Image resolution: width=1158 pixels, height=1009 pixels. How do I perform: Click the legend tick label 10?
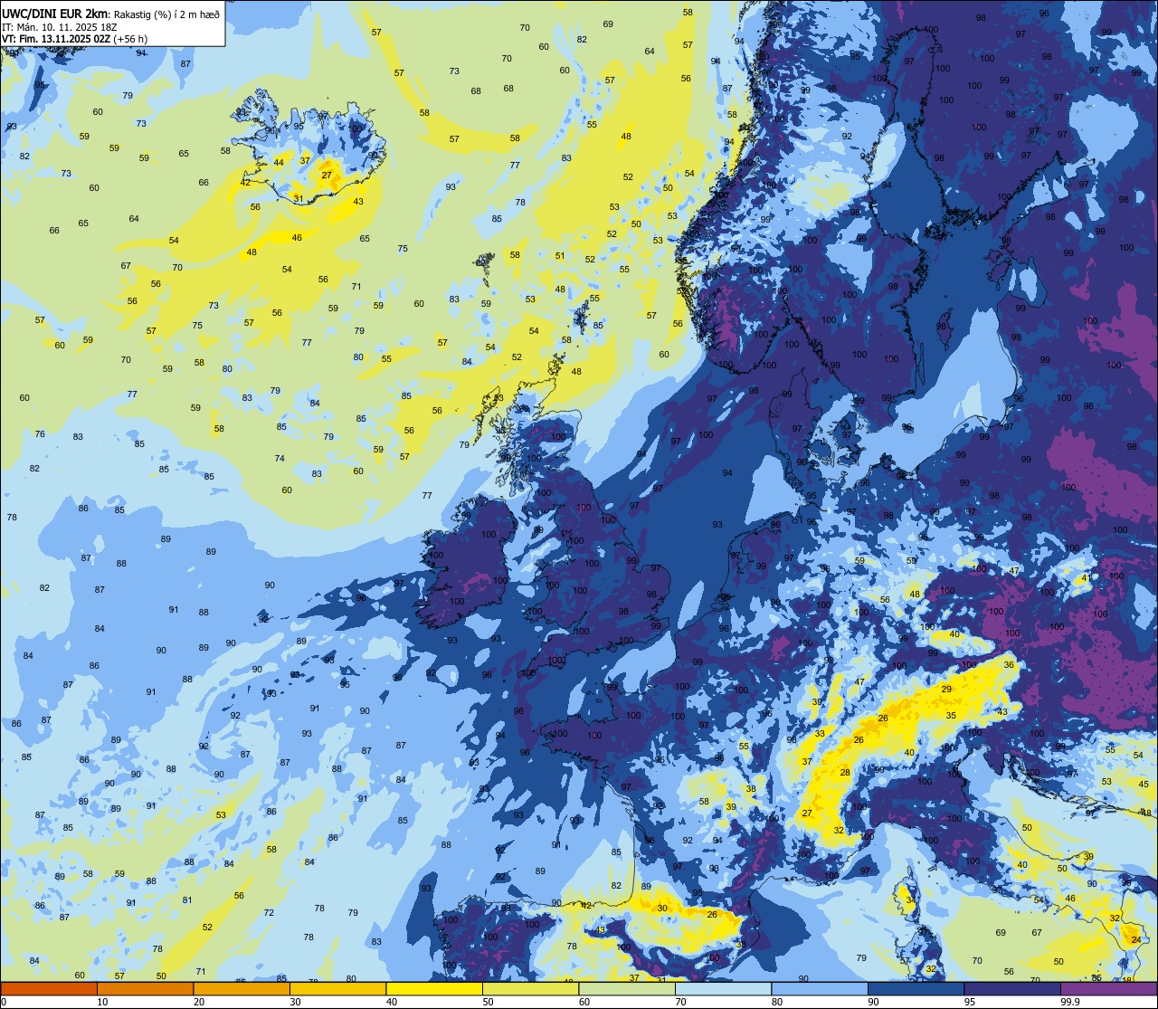pos(103,1002)
